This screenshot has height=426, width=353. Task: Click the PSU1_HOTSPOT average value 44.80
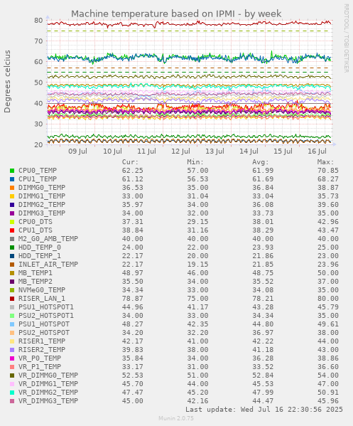pyautogui.click(x=263, y=324)
